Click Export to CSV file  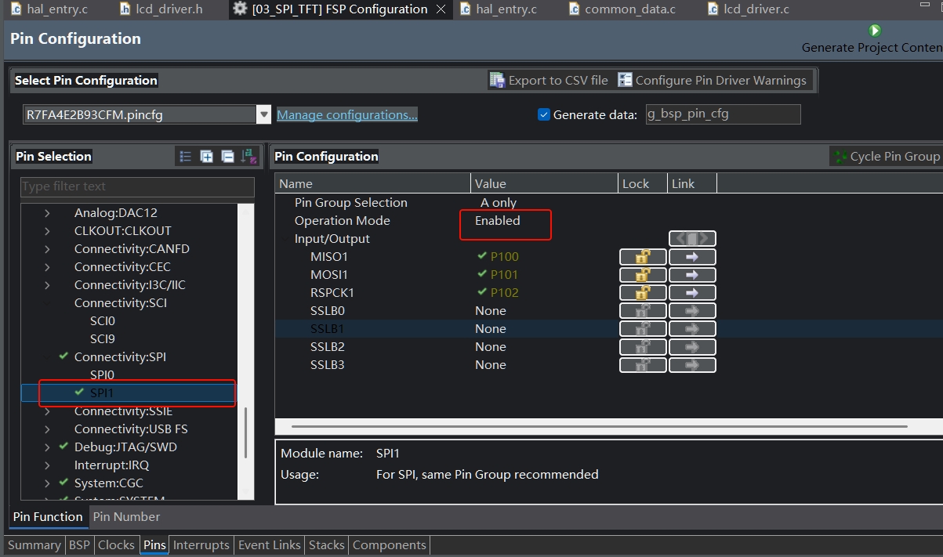pos(549,80)
